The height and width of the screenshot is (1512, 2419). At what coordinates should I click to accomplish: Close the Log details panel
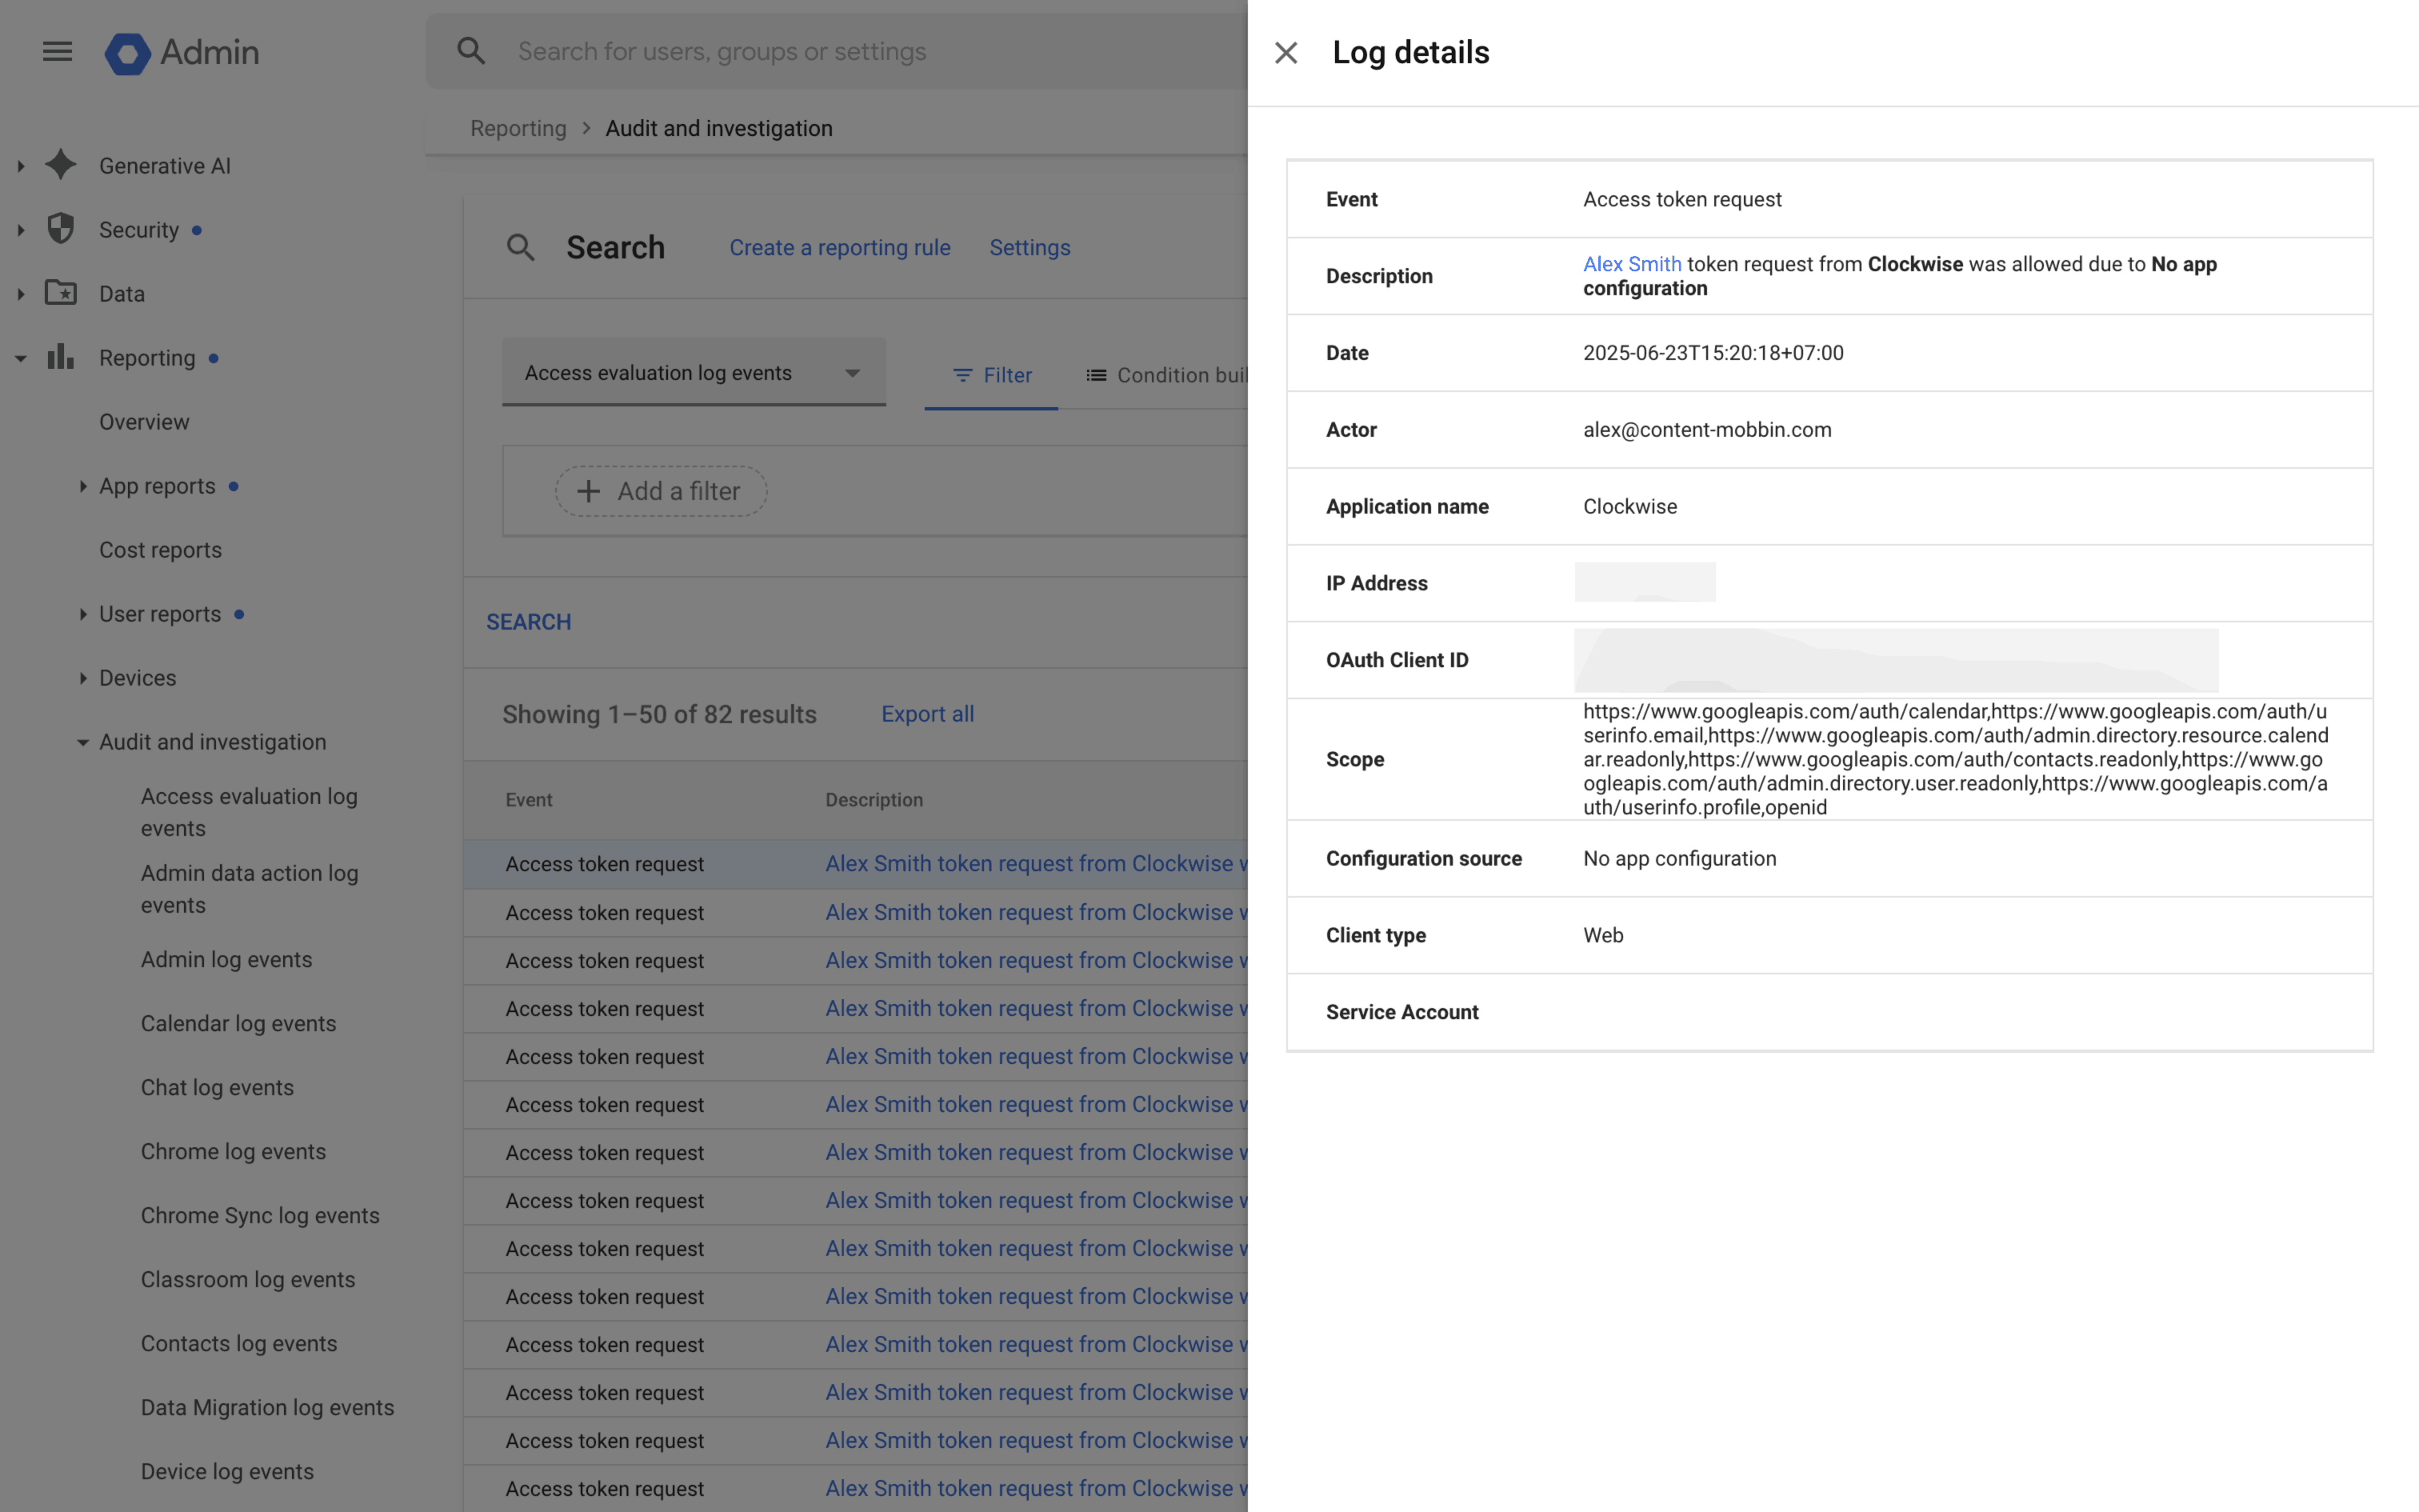pyautogui.click(x=1285, y=53)
